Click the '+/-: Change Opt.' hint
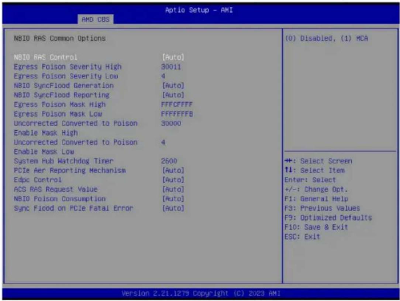 point(316,189)
